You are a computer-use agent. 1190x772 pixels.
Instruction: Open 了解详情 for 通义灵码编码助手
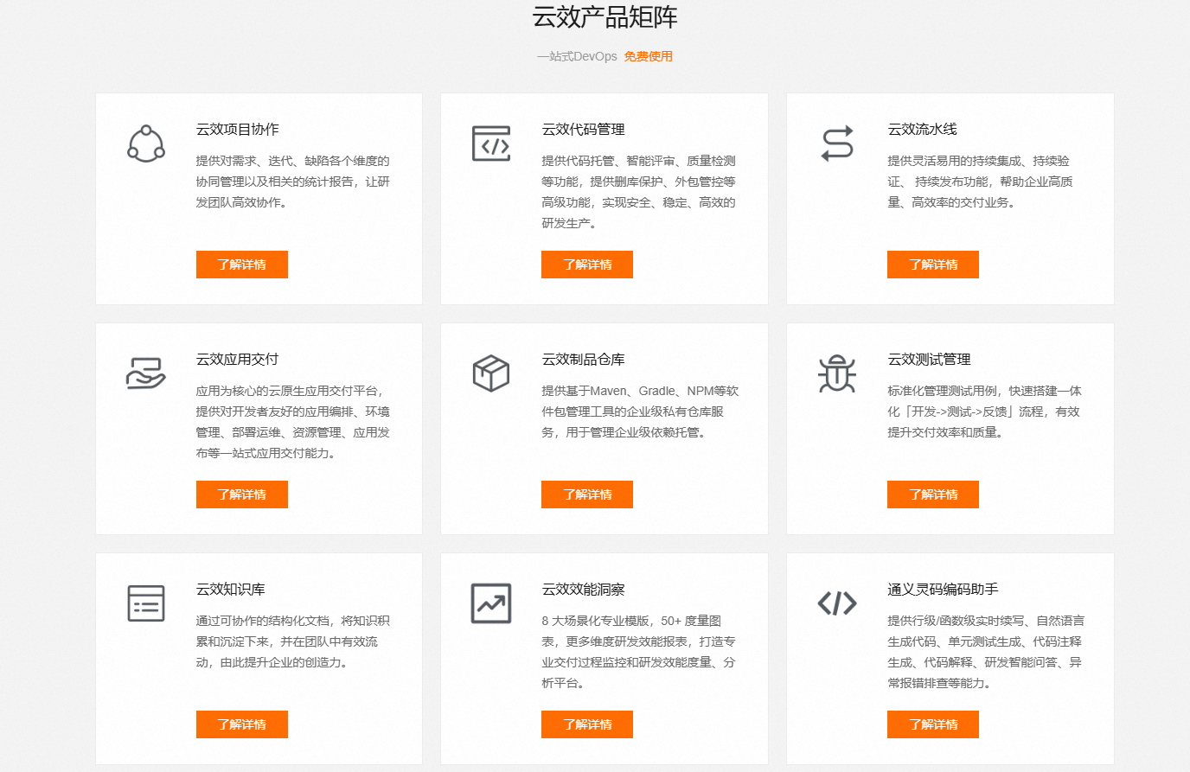(932, 724)
